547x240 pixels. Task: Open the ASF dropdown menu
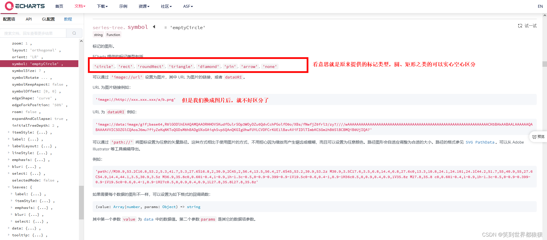point(188,6)
